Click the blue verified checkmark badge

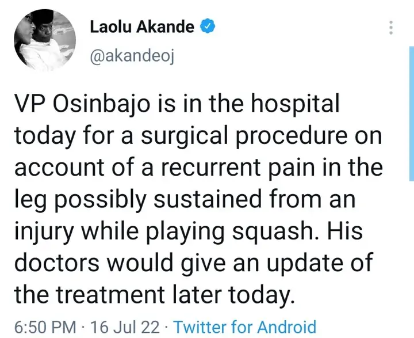207,26
